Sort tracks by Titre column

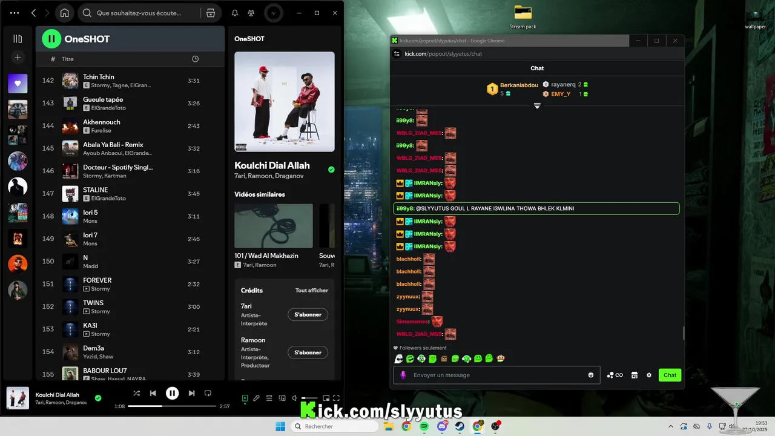point(68,59)
